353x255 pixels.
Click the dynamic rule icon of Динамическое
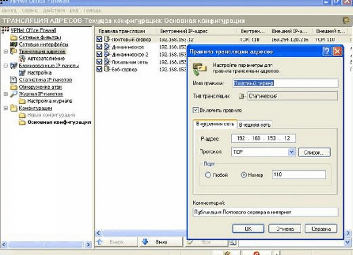(x=107, y=47)
